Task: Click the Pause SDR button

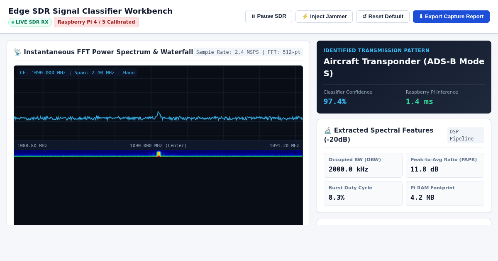Action: [269, 17]
